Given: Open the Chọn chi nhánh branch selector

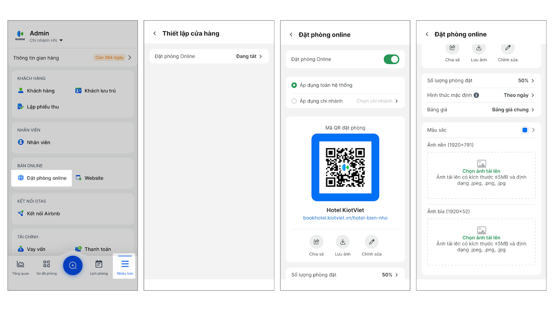Looking at the screenshot, I should (x=377, y=101).
